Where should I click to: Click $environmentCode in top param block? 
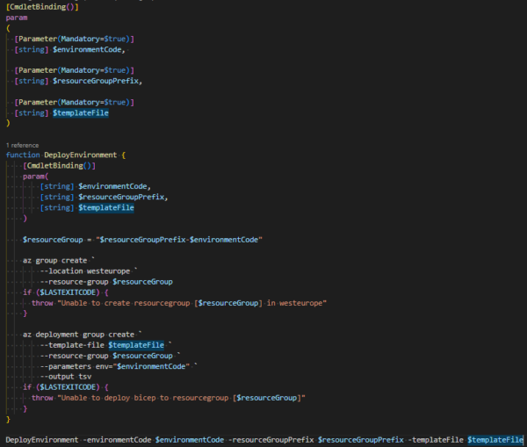pyautogui.click(x=87, y=50)
